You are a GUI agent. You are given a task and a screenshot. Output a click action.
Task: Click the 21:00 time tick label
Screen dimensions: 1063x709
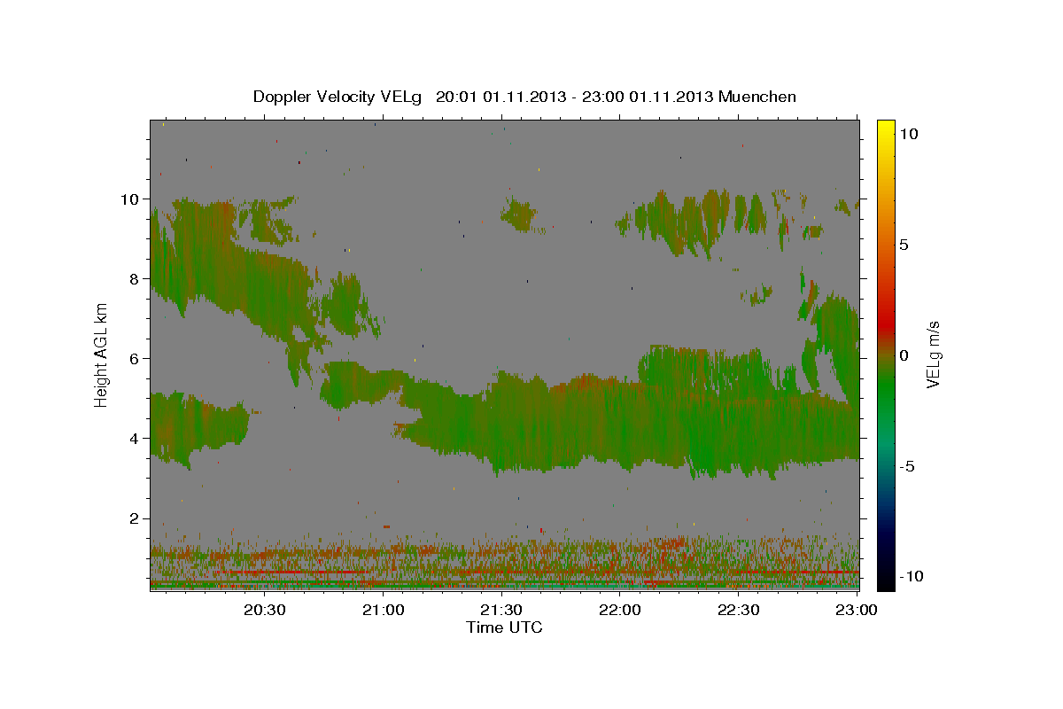pyautogui.click(x=384, y=610)
